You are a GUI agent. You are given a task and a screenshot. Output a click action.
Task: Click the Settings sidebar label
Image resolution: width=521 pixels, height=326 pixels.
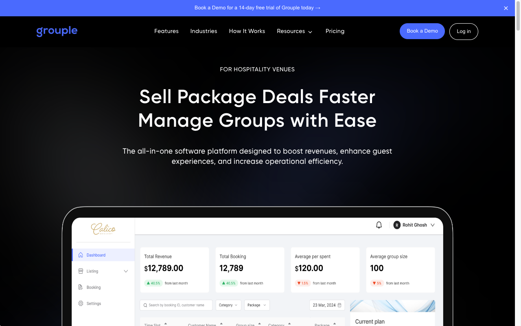(x=94, y=304)
